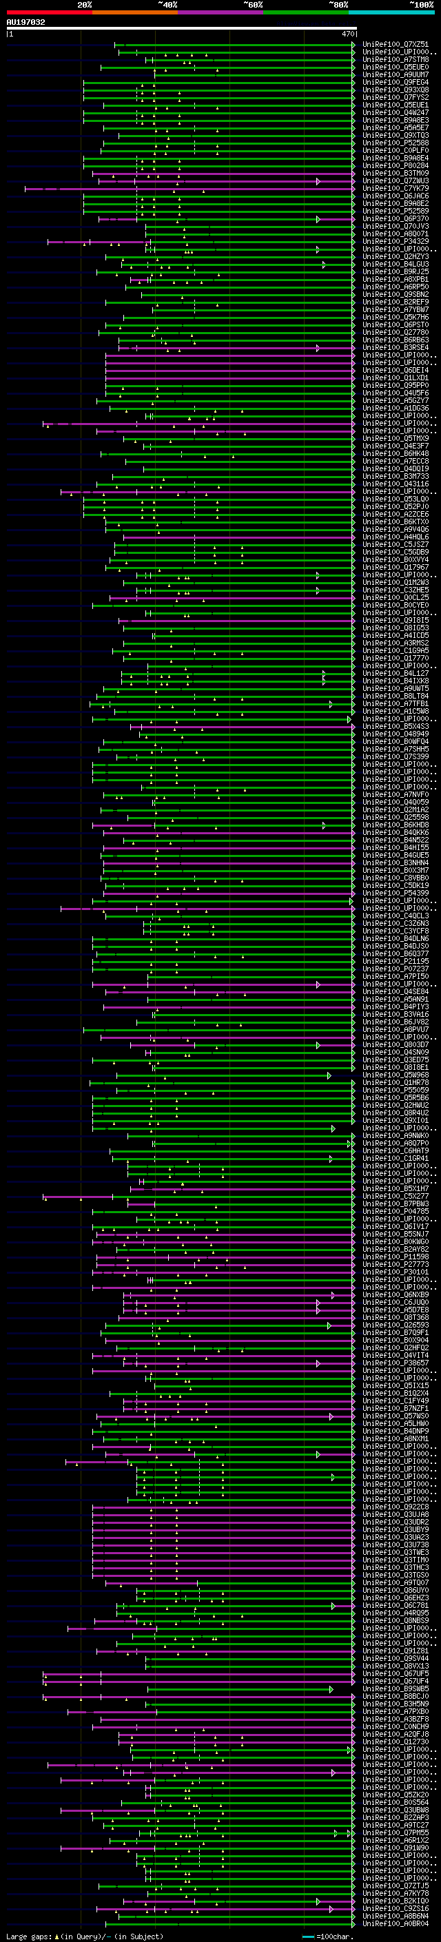Open UniRef100_P34329 label
This screenshot has width=441, height=1942.
point(396,241)
